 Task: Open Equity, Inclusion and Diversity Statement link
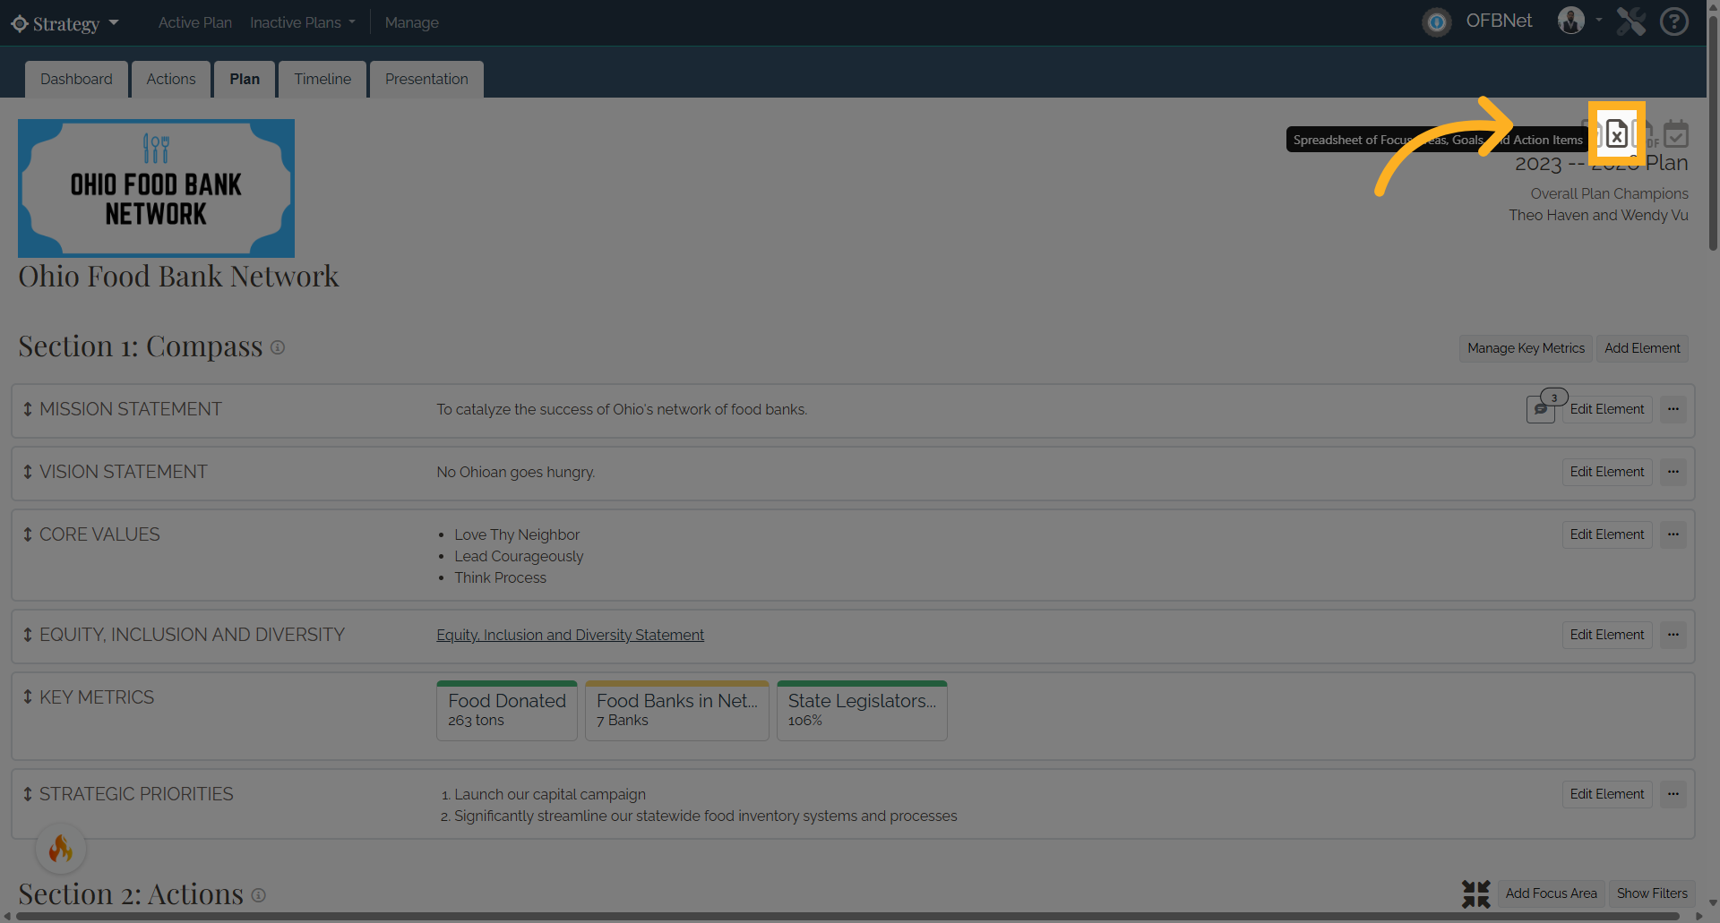[571, 635]
